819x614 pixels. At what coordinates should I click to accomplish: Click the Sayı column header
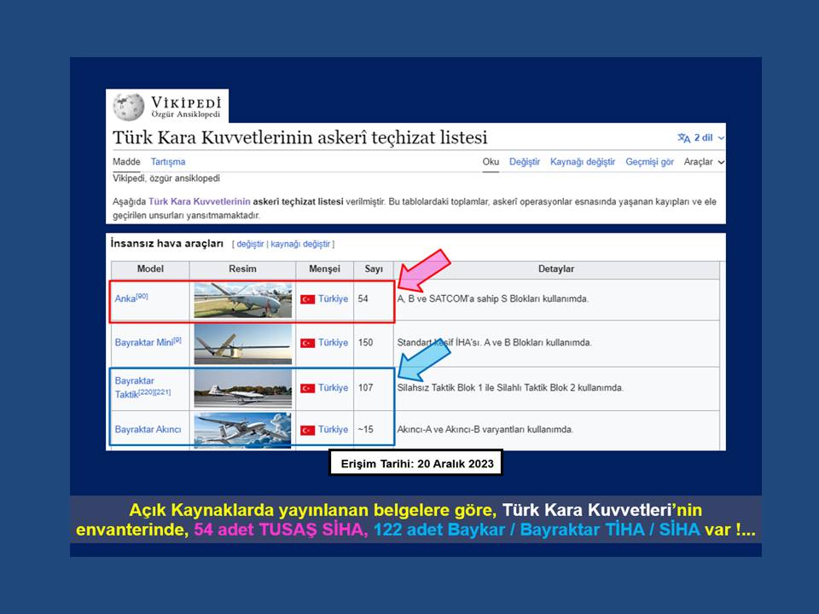(x=374, y=269)
